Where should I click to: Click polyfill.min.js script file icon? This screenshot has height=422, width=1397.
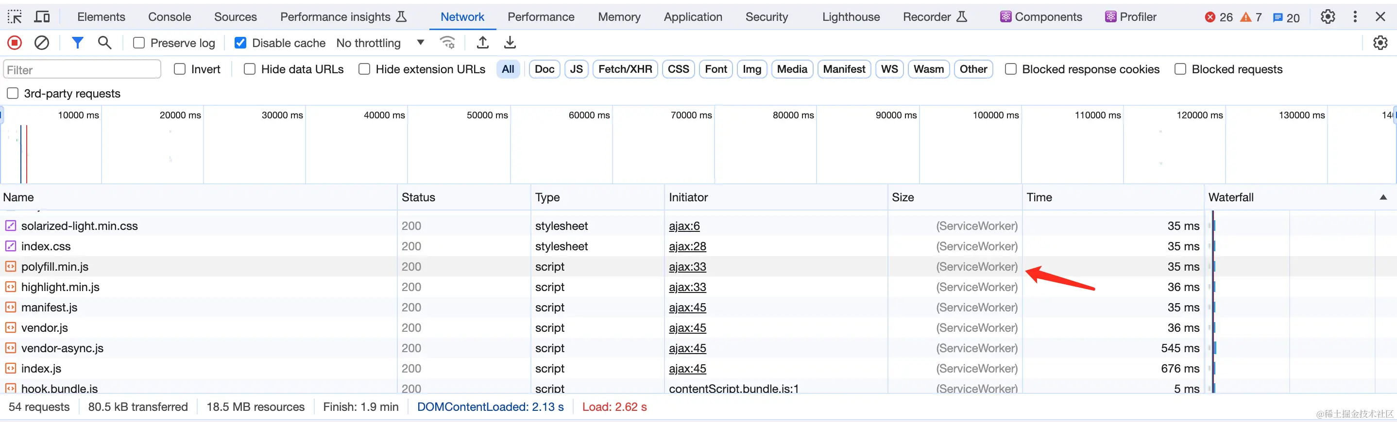click(x=10, y=266)
